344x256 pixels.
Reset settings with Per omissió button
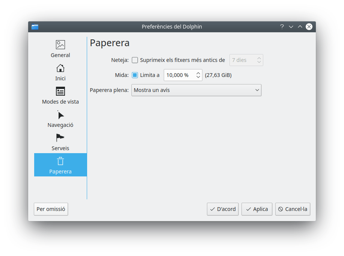pyautogui.click(x=51, y=209)
